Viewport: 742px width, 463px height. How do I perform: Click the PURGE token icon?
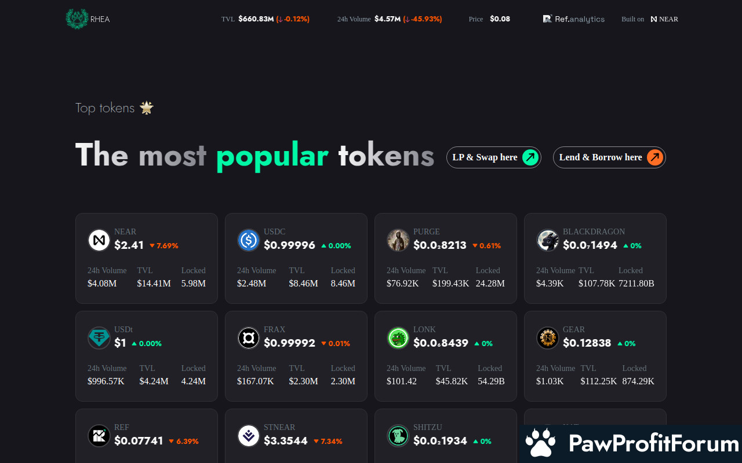click(398, 240)
